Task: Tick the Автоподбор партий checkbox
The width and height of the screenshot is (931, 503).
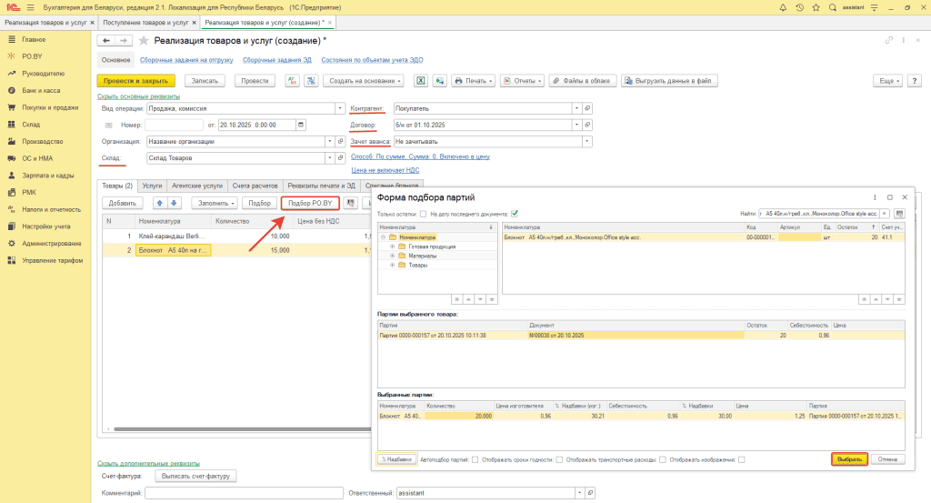Action: [x=473, y=459]
